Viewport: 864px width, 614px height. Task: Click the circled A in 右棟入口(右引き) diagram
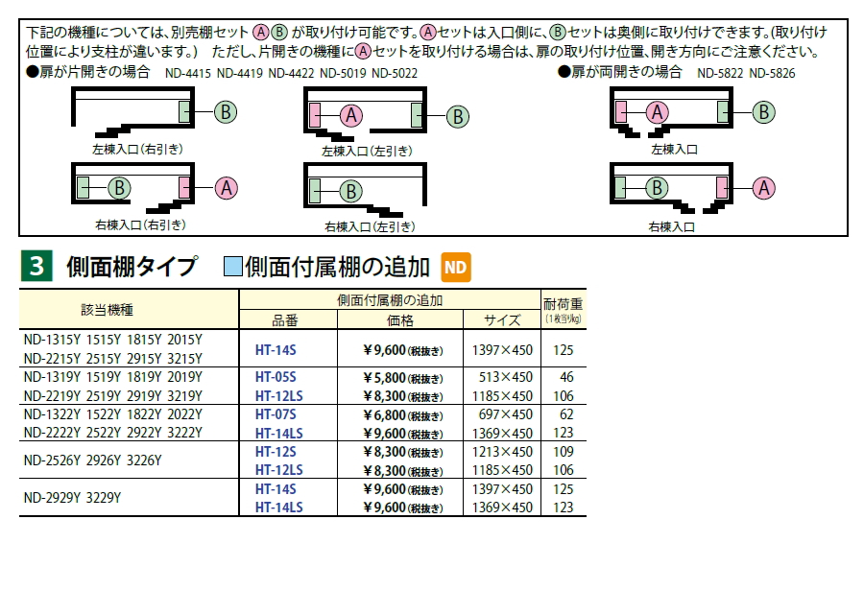click(226, 188)
